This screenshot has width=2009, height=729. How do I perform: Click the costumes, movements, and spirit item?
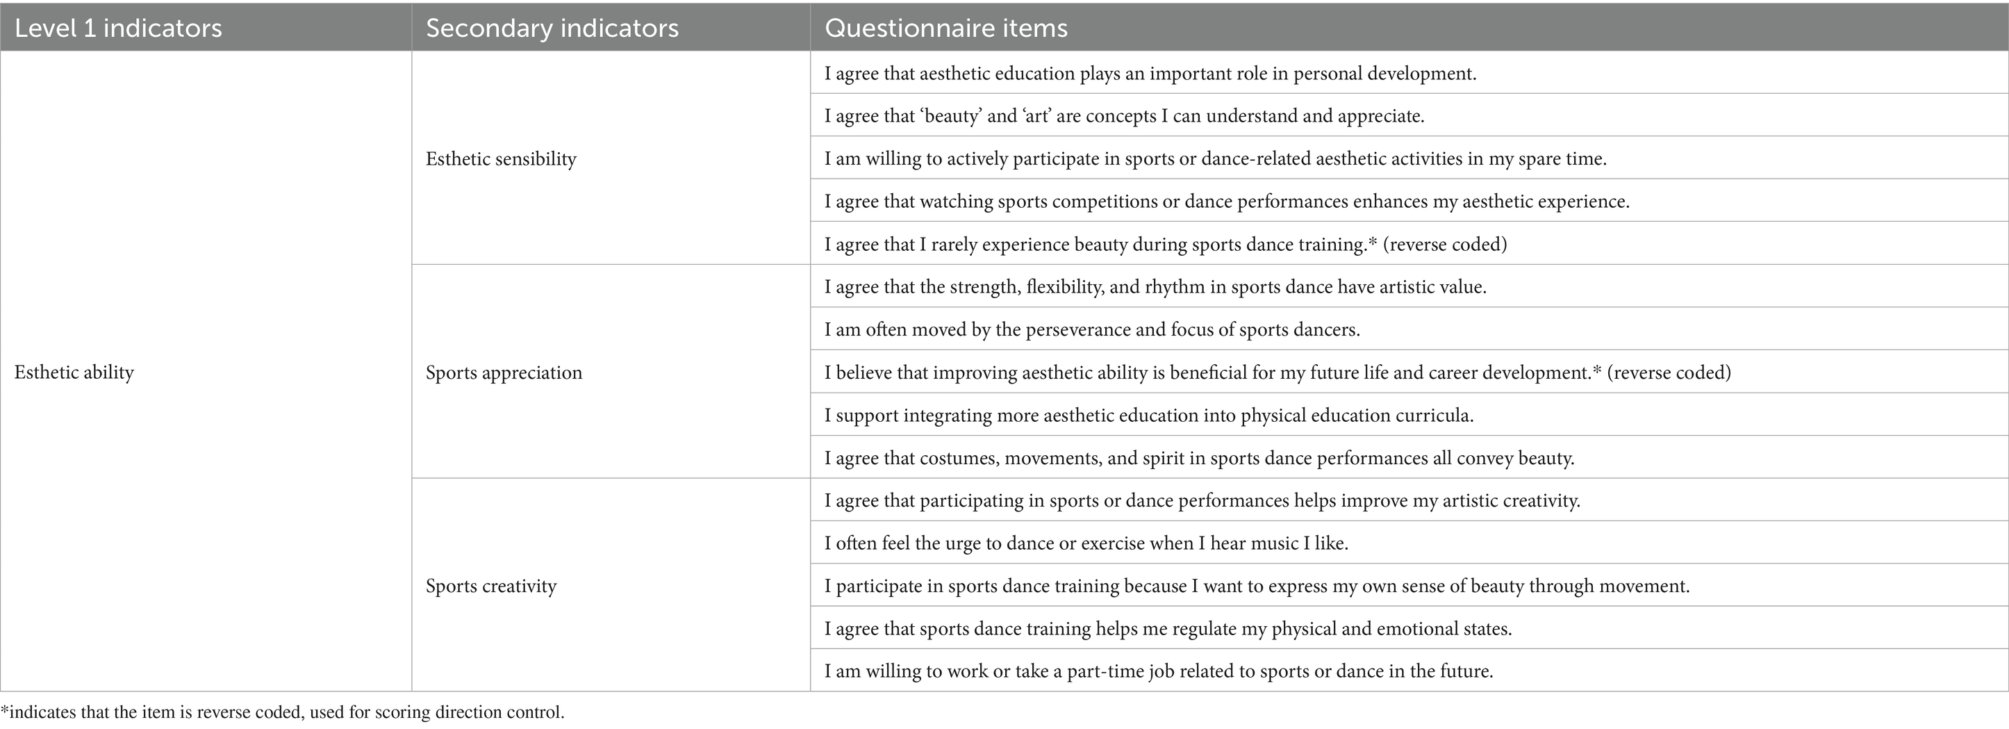1409,457
